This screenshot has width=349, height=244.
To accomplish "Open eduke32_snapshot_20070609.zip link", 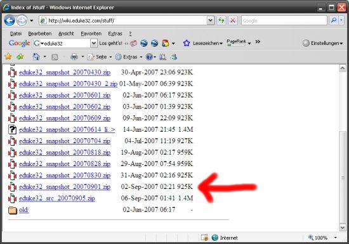I will pyautogui.click(x=65, y=119).
